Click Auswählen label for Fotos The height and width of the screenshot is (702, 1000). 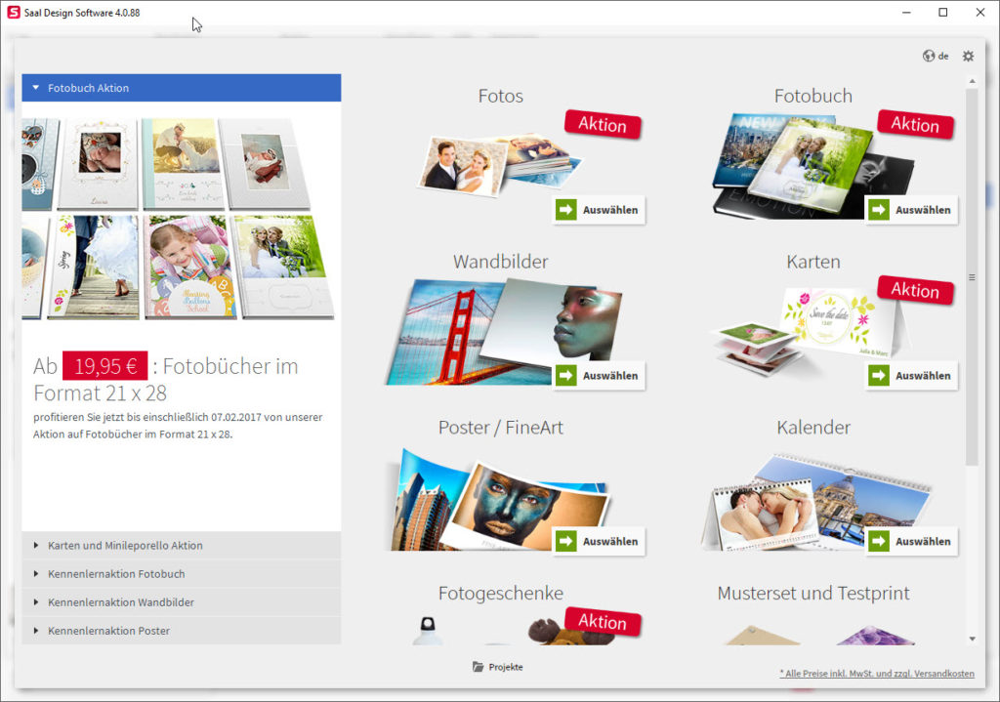610,210
